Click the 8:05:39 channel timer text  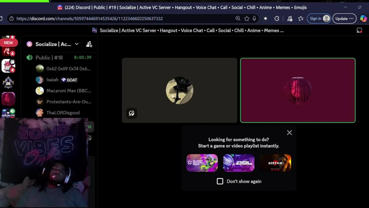tap(83, 57)
